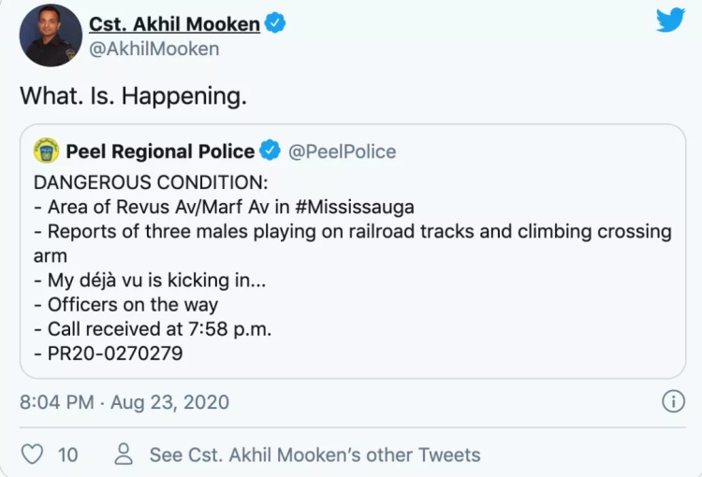Open Cst. Akhil Mooken profile name
The image size is (702, 477).
[x=175, y=24]
